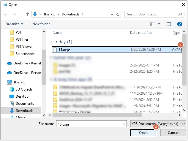Open Desktop in navigation pane
Image resolution: width=188 pixels, height=141 pixels.
click(19, 96)
